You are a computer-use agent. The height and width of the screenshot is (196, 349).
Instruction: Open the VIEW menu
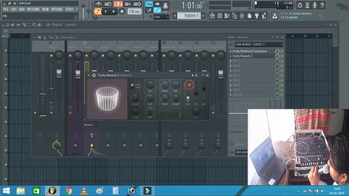(45, 9)
